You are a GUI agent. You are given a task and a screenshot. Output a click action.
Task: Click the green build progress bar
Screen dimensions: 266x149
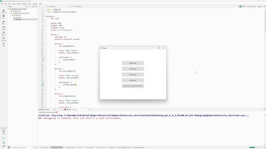(x=252, y=147)
